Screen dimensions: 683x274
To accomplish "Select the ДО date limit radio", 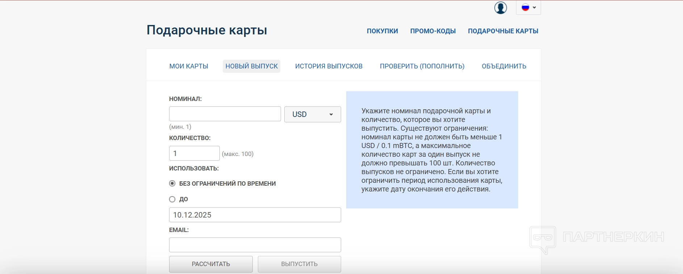I will (172, 199).
